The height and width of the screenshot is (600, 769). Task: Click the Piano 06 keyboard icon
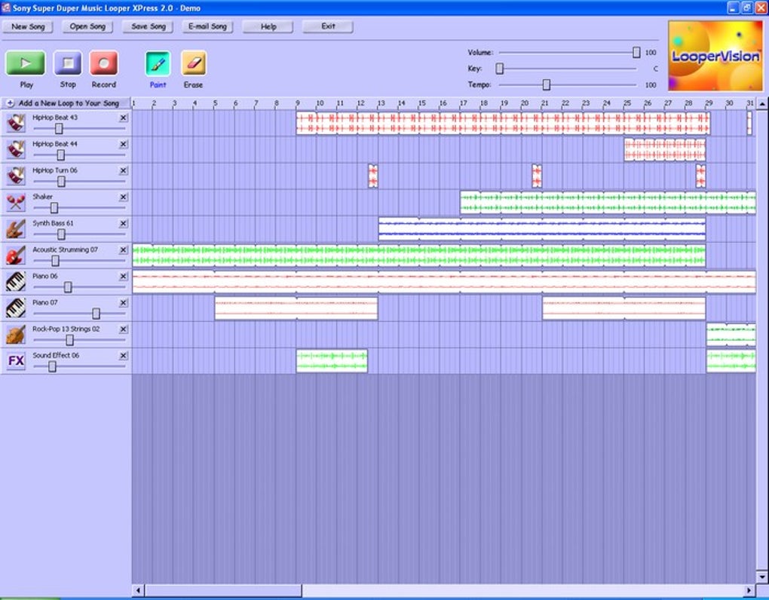tap(16, 282)
